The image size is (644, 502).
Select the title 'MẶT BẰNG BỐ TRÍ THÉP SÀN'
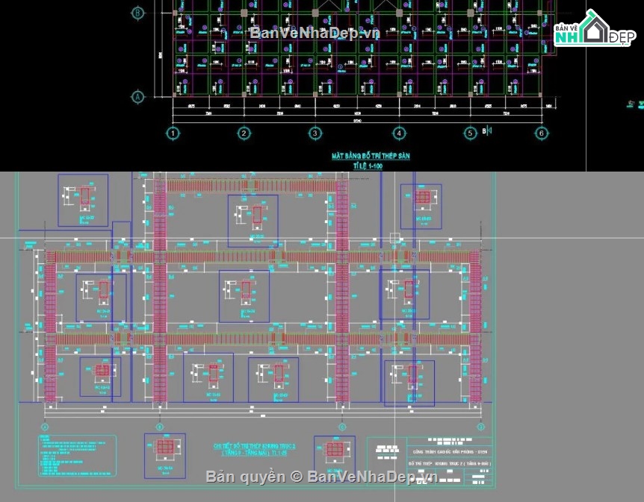[x=371, y=156]
